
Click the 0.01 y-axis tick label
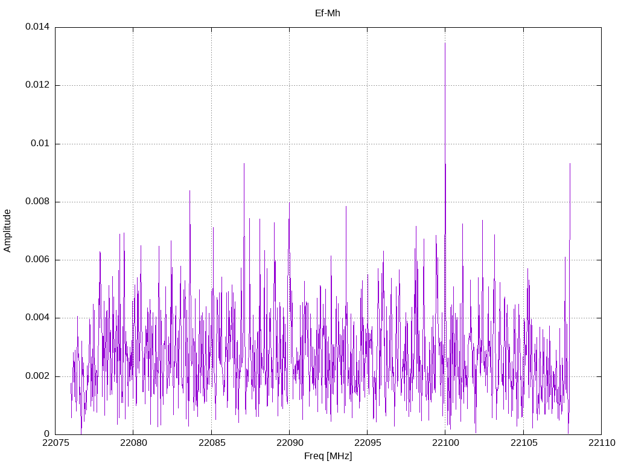[40, 144]
